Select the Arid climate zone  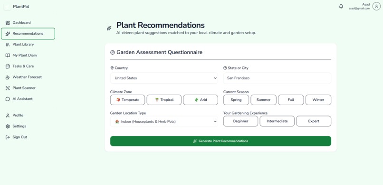click(201, 100)
